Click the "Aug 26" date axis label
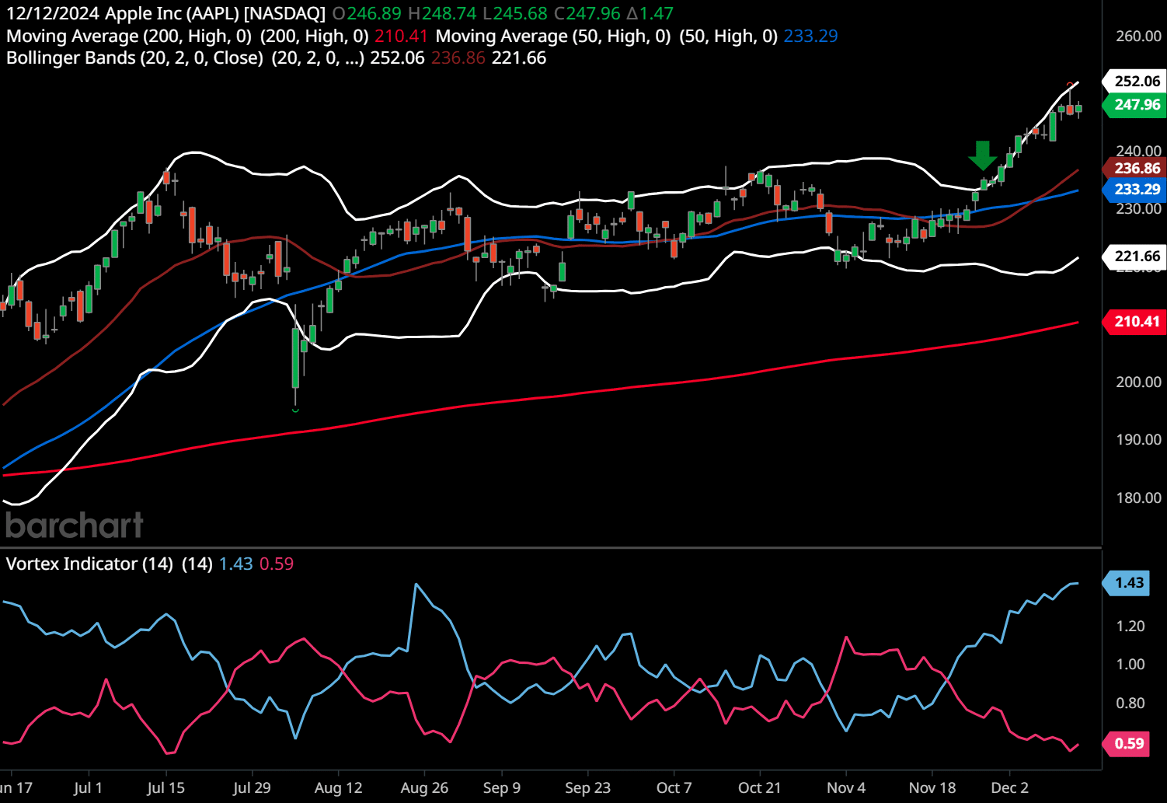Image resolution: width=1167 pixels, height=803 pixels. click(x=424, y=787)
